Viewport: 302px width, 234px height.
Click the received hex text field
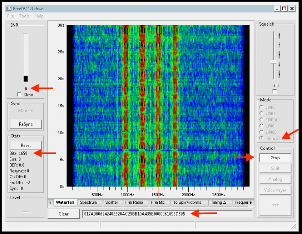pos(167,214)
